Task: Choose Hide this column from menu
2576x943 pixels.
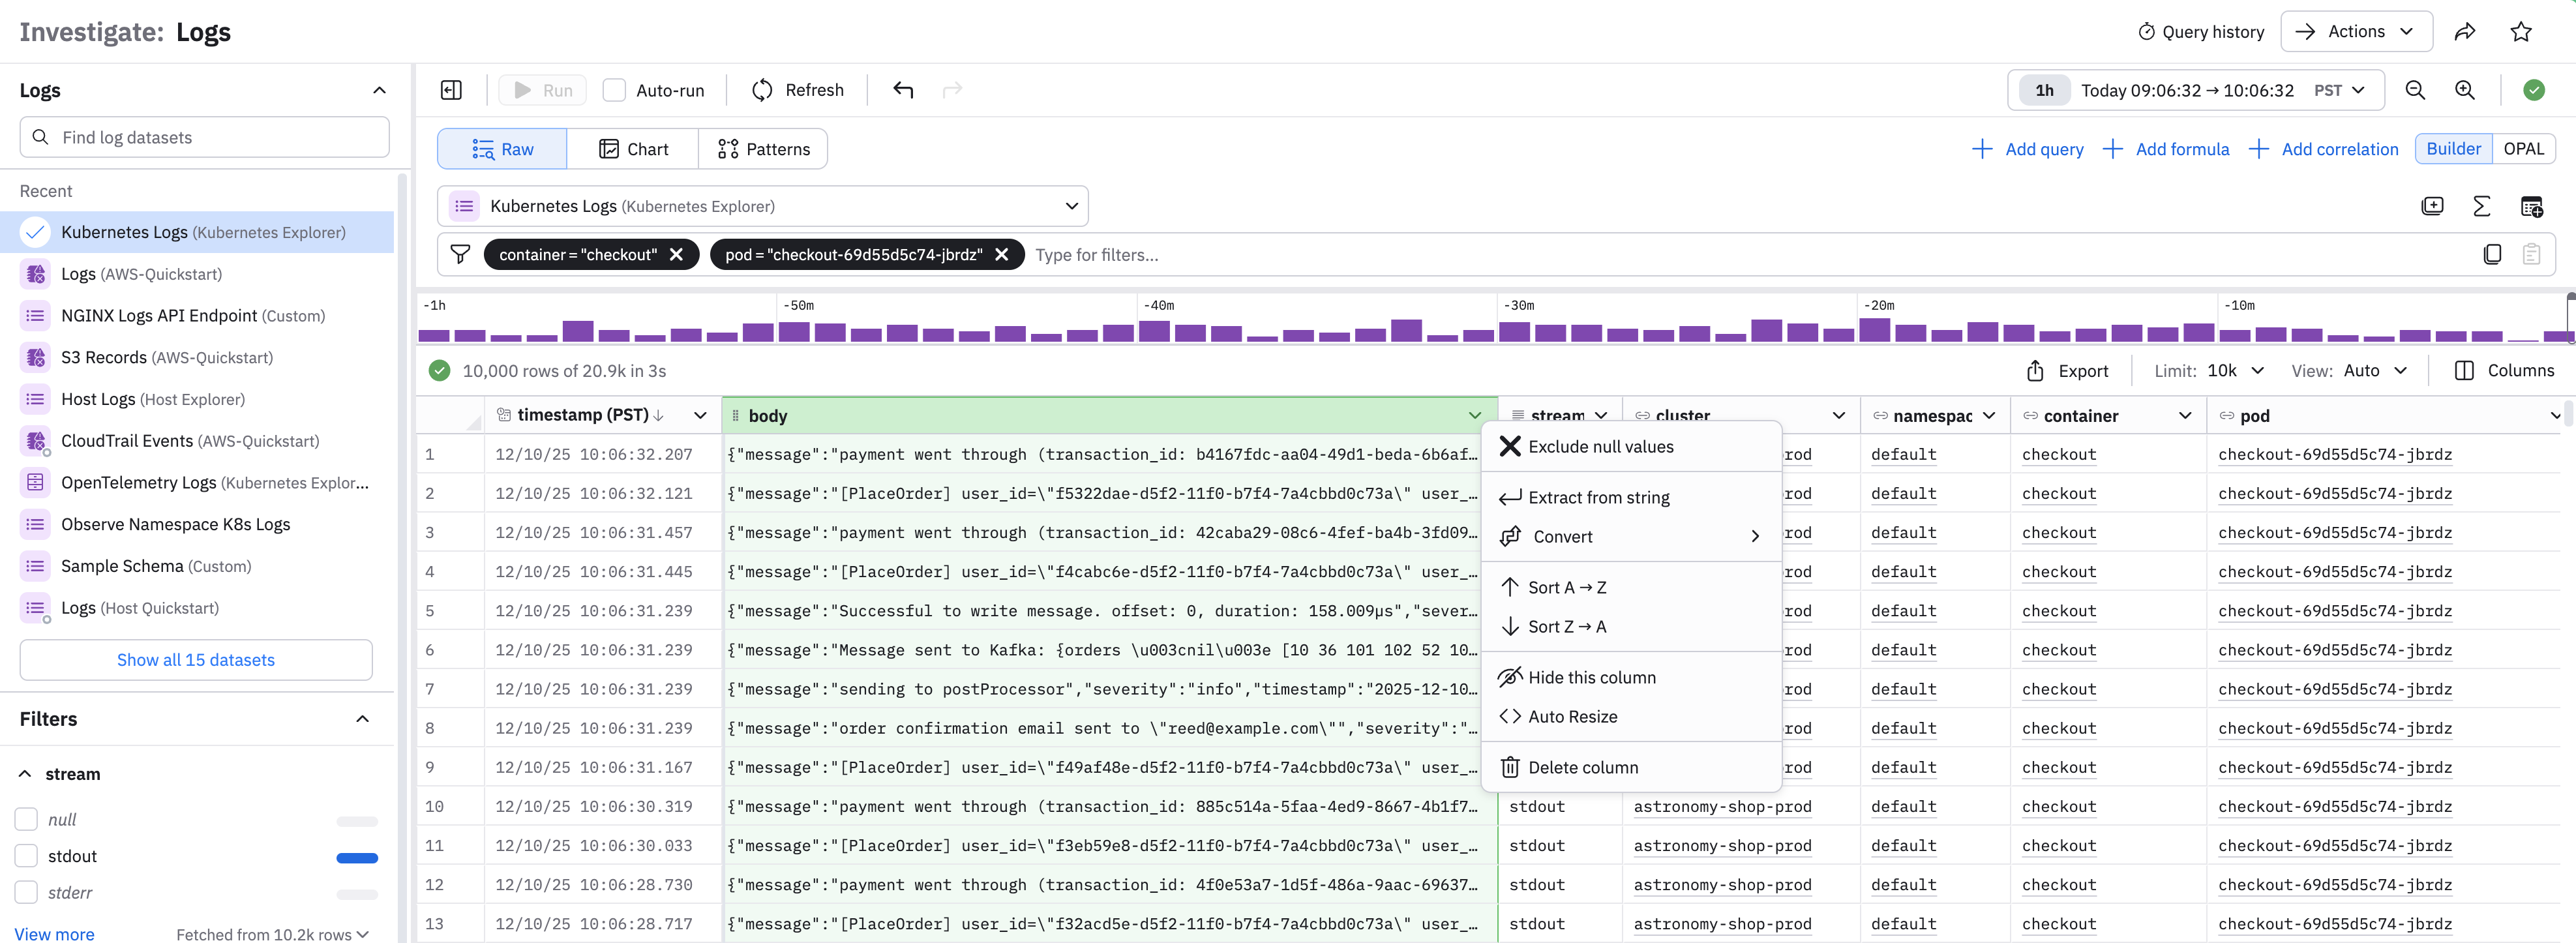Action: pos(1591,677)
